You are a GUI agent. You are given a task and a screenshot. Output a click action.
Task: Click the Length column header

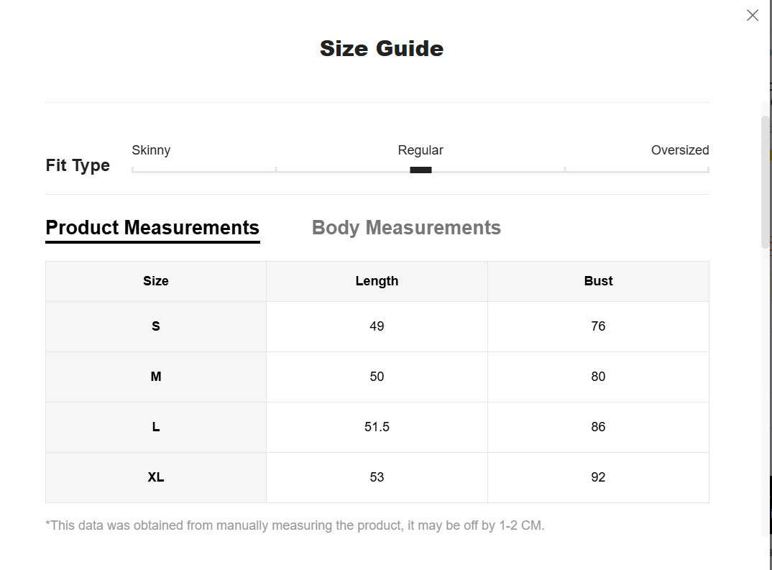[x=377, y=281]
